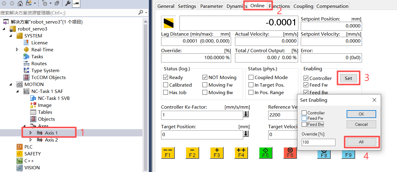
Task: Click OK in Set Enabling dialog
Action: (x=361, y=114)
